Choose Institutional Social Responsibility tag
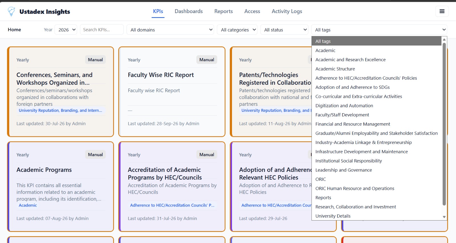This screenshot has height=243, width=456. (376, 161)
